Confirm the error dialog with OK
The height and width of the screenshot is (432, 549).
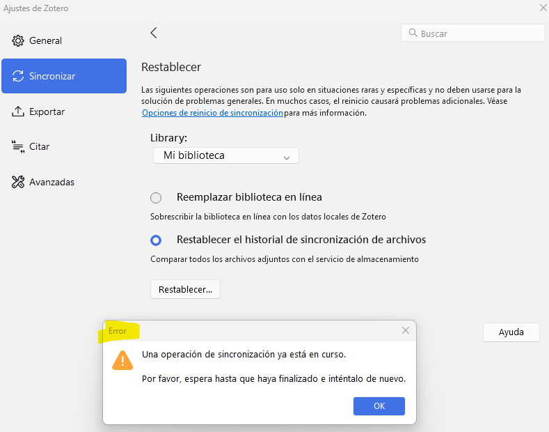(x=379, y=406)
